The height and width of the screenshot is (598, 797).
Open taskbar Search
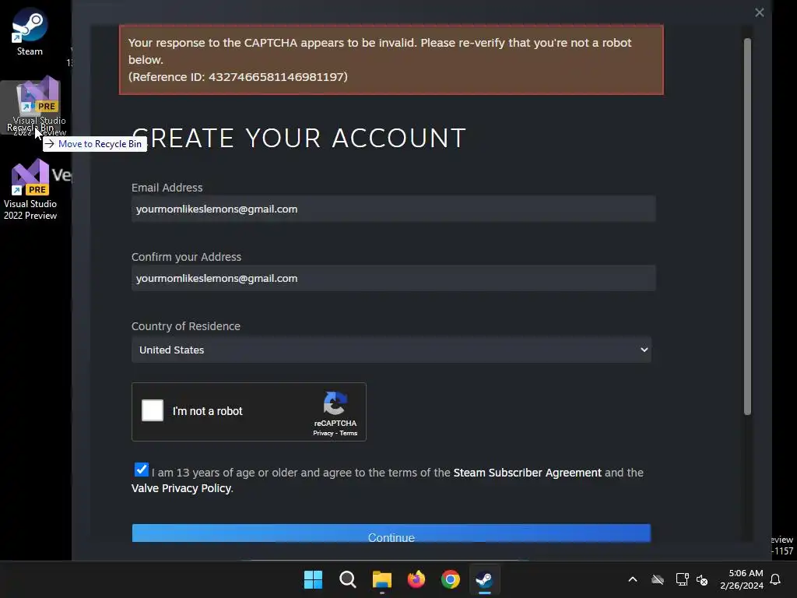point(348,579)
